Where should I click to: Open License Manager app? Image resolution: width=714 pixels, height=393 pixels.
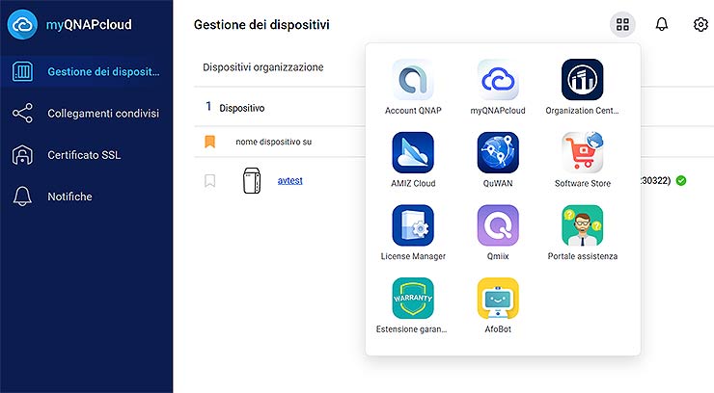tap(413, 226)
